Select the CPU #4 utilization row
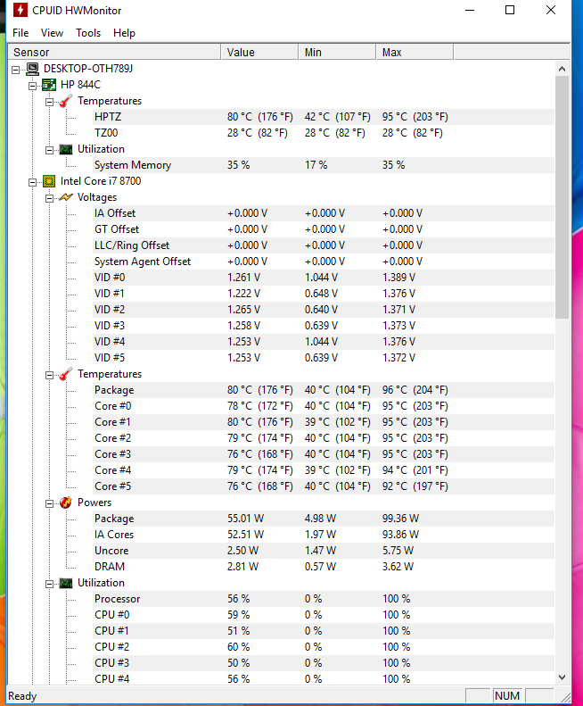The image size is (583, 706). (x=323, y=679)
